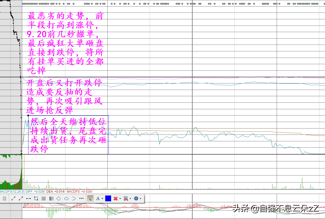Select the ellipse drawing tool
The width and height of the screenshot is (325, 219).
[x=66, y=199]
